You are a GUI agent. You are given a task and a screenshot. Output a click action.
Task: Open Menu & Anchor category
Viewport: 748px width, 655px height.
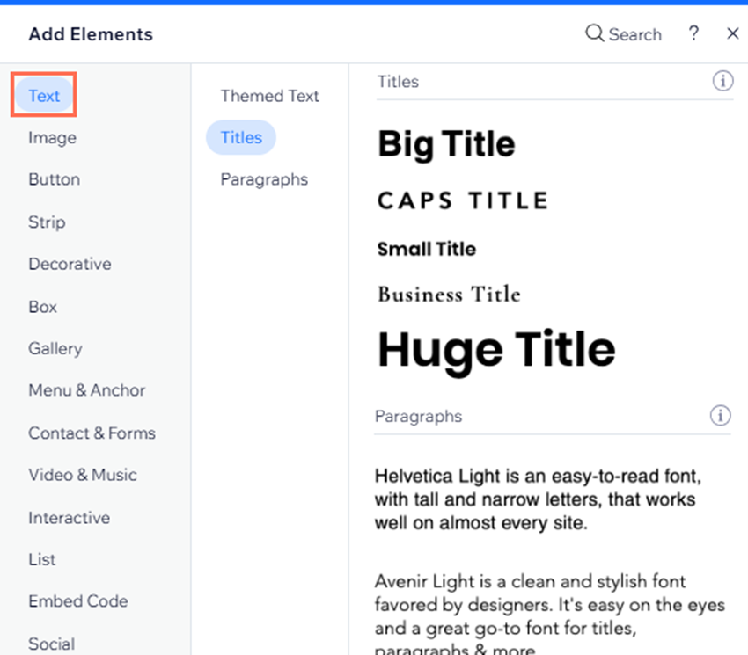[x=87, y=390]
